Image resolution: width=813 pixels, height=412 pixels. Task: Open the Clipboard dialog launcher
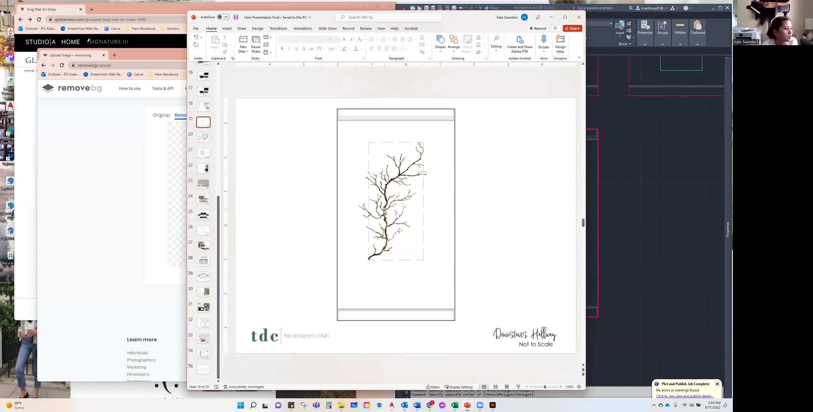click(232, 58)
